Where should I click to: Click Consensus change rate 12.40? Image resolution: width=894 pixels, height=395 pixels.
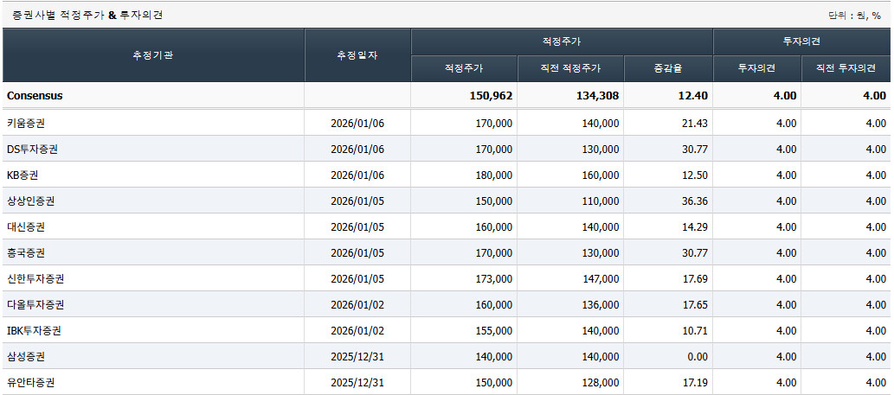point(694,96)
